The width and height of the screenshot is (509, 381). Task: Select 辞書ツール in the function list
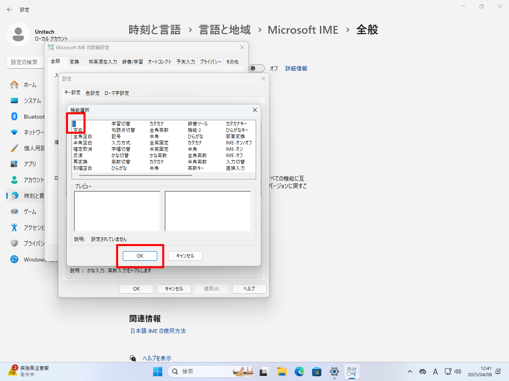click(x=198, y=124)
